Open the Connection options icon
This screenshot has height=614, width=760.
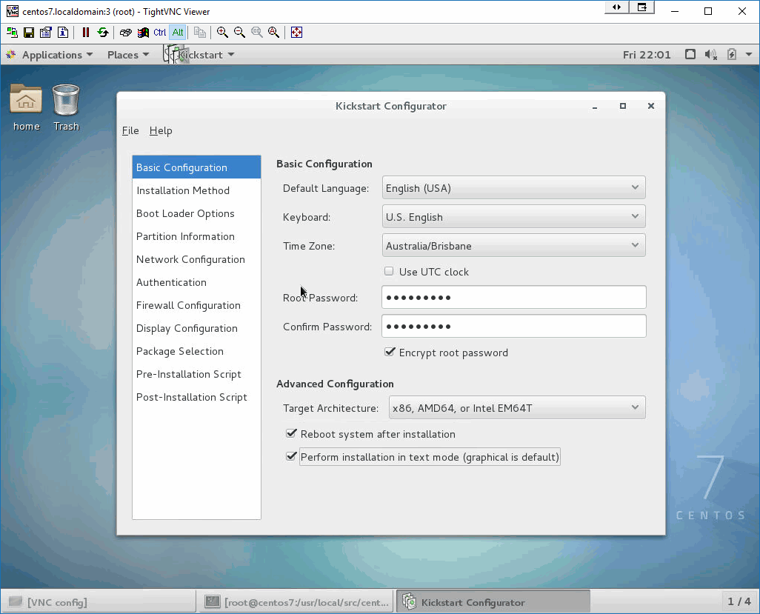tap(46, 33)
